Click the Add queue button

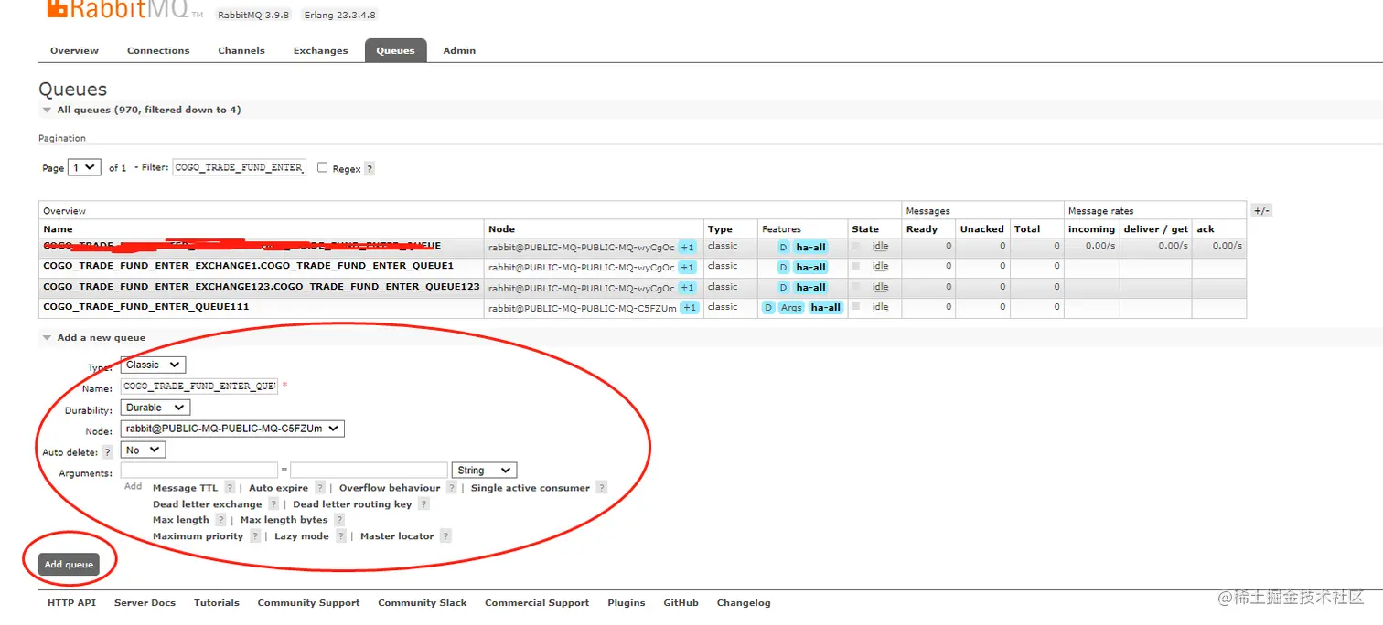click(x=69, y=565)
